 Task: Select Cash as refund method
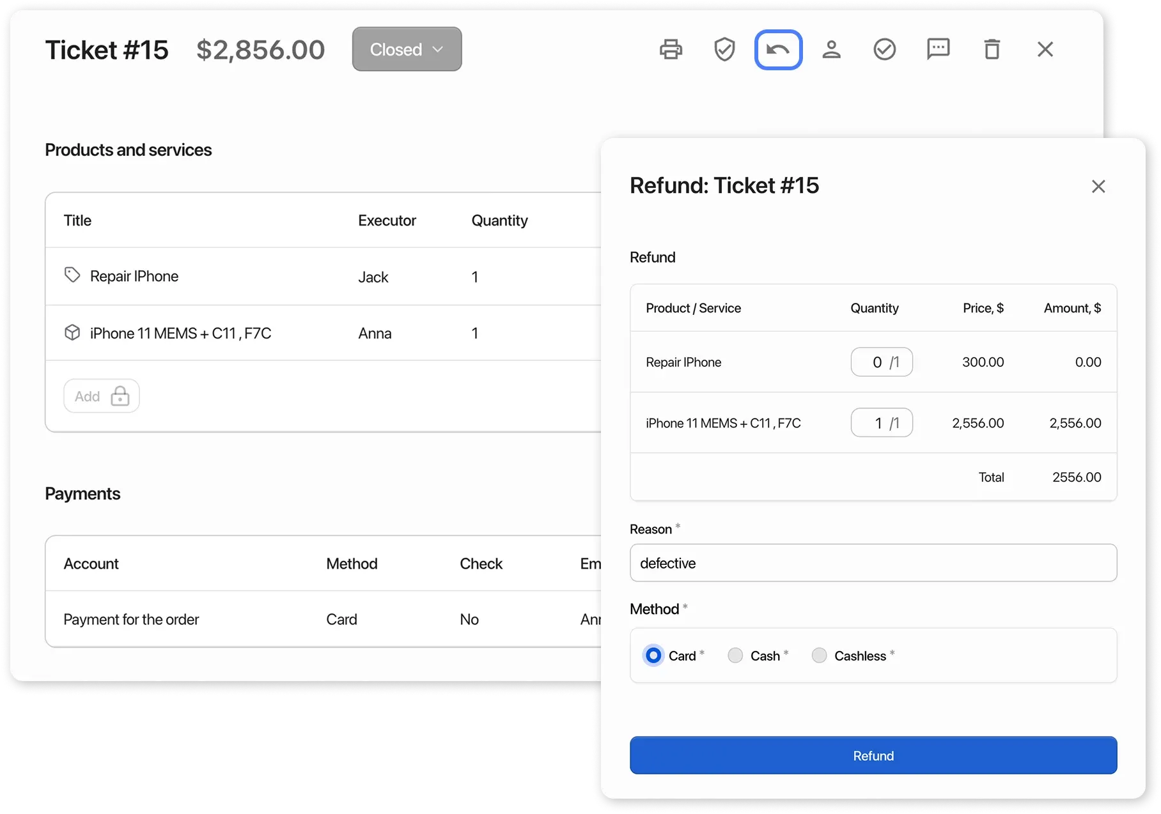735,655
